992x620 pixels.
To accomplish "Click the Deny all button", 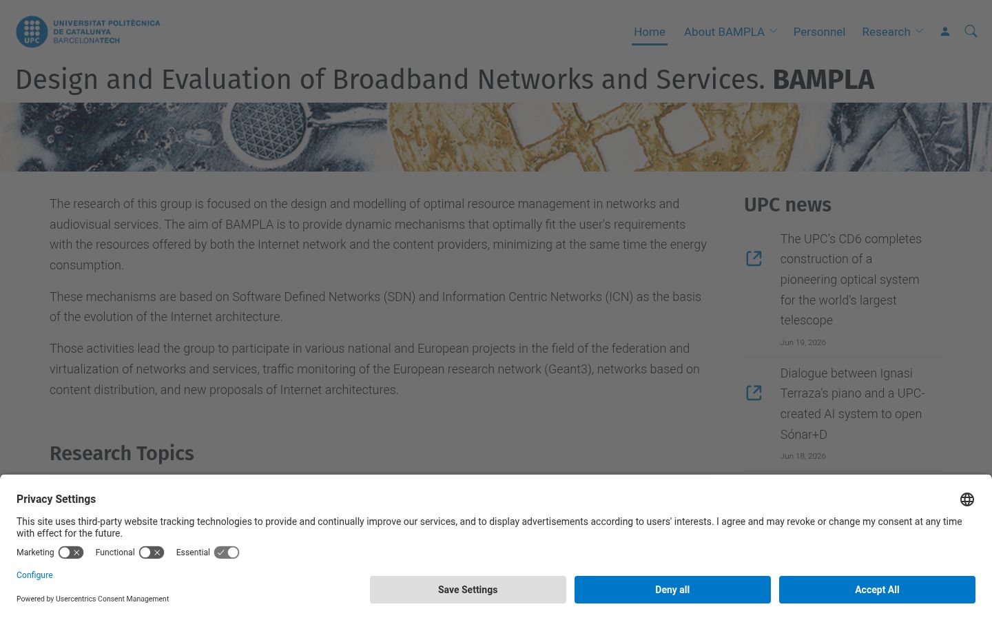I will tap(672, 590).
